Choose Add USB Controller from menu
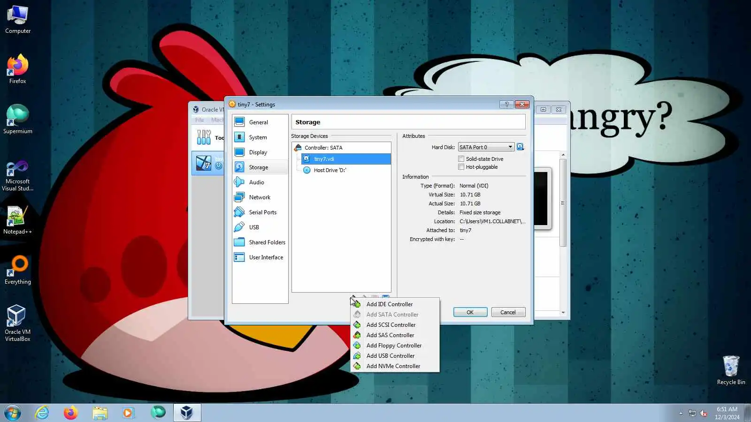This screenshot has width=751, height=422. (395, 356)
